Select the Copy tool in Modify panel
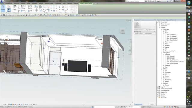This screenshot has width=192, height=108. point(40,10)
